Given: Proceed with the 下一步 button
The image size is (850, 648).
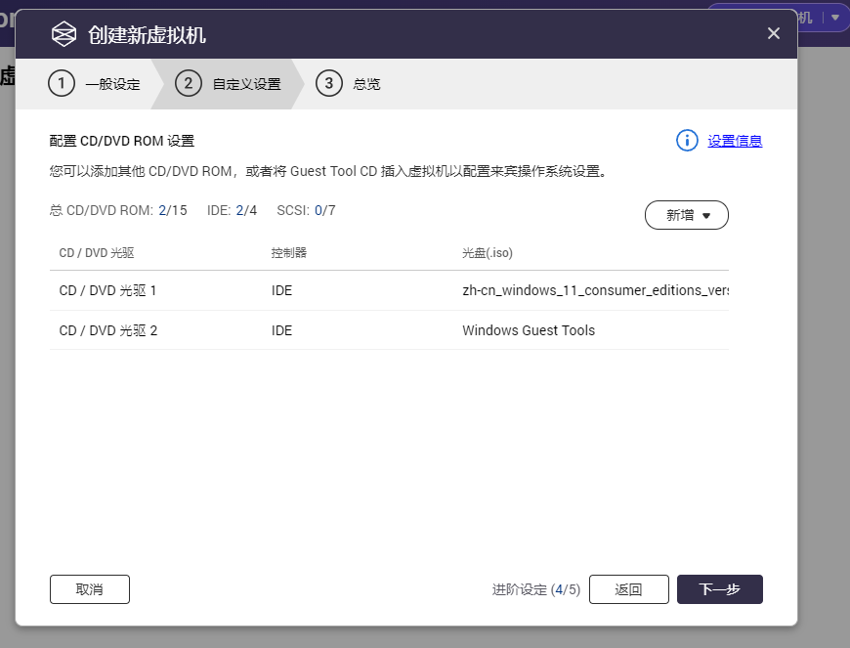Looking at the screenshot, I should [719, 589].
